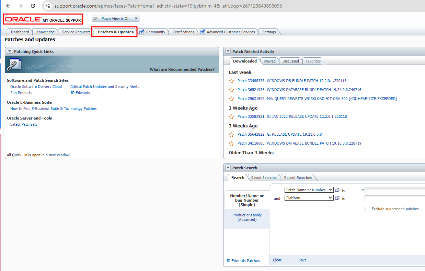Click external link icon on Community tab
Image resolution: width=425 pixels, height=271 pixels.
[x=142, y=32]
